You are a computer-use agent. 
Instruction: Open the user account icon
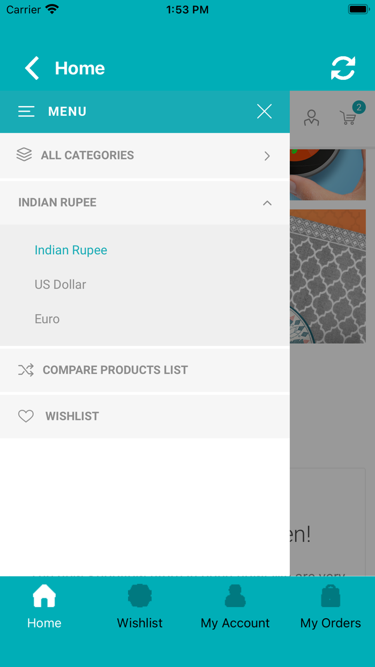click(311, 117)
